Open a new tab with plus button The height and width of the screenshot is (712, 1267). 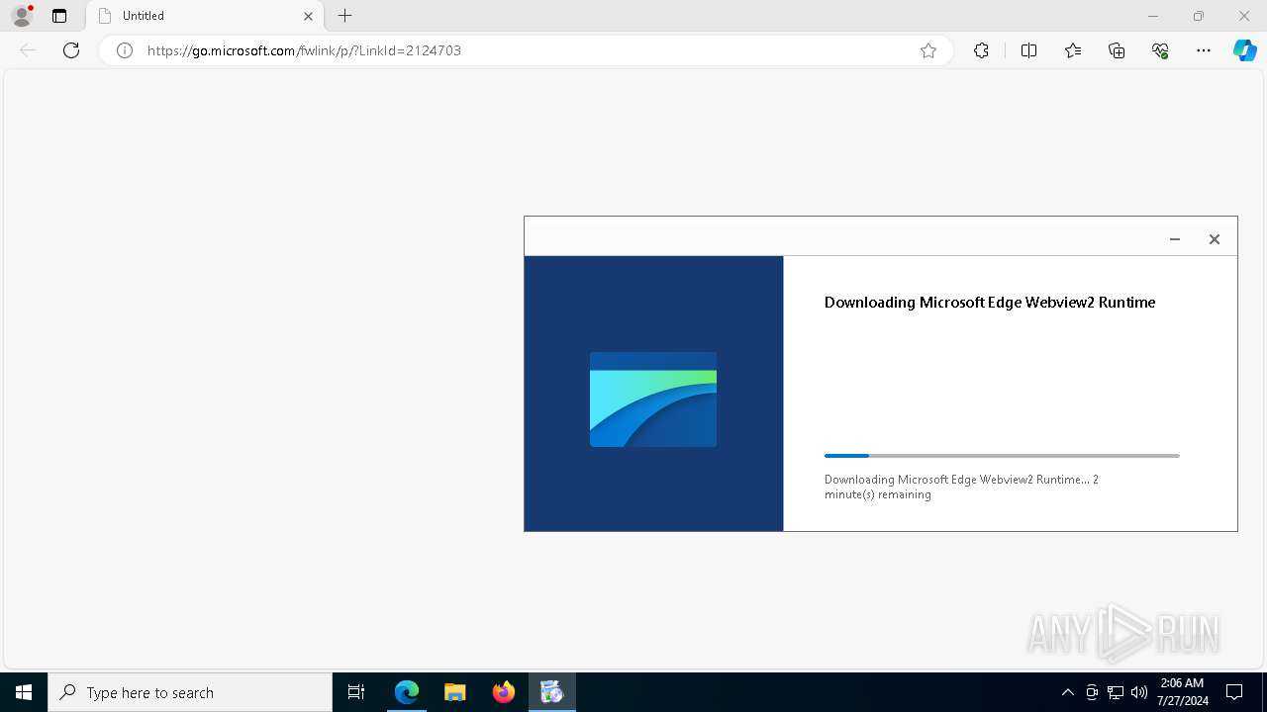click(x=344, y=16)
